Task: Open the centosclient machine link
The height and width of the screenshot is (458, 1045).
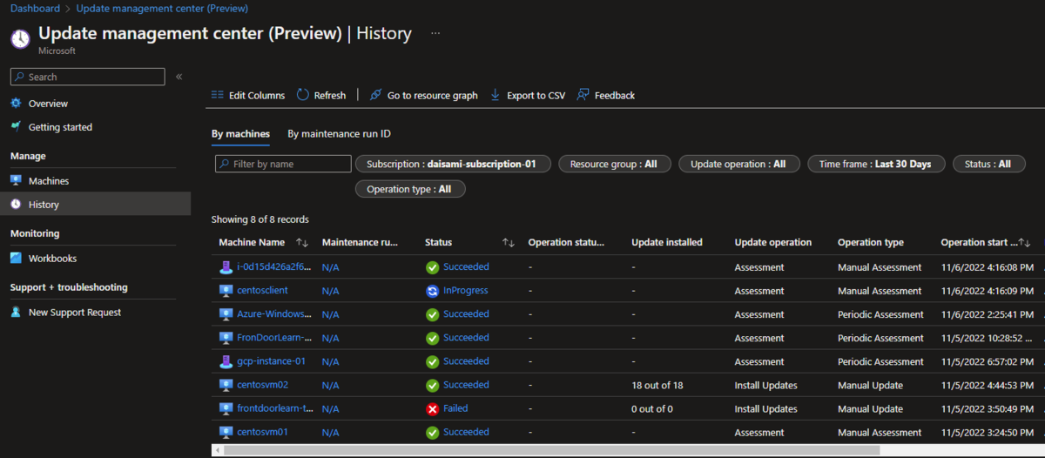Action: point(262,291)
